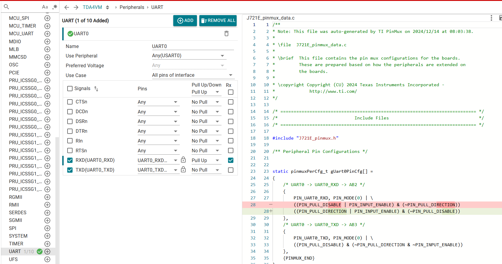Screen dimensions: 502x264
Task: Click the TXD pin lock icon
Action: (183, 169)
